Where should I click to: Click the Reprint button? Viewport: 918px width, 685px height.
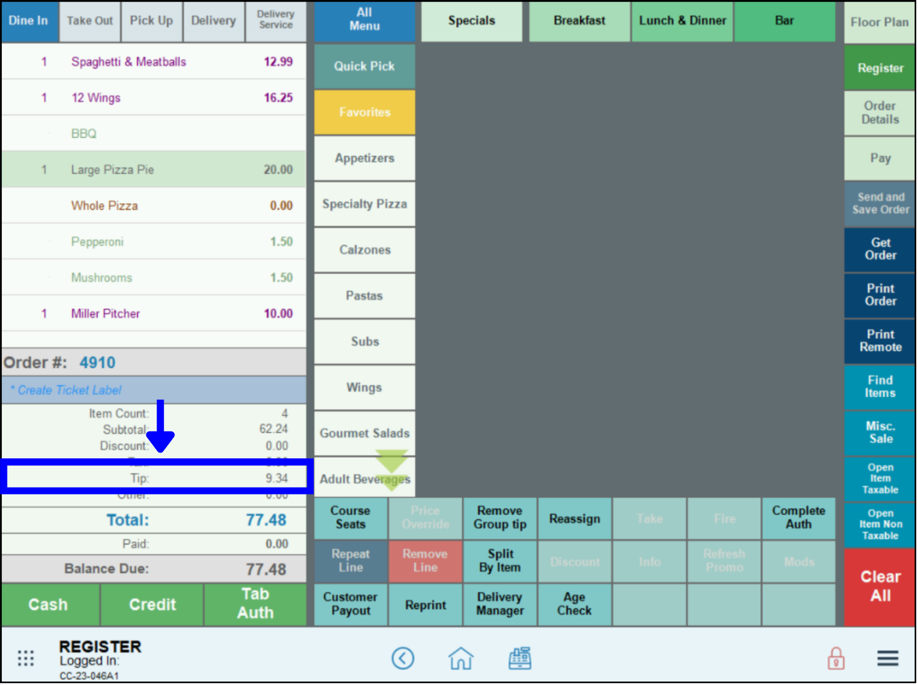tap(425, 605)
